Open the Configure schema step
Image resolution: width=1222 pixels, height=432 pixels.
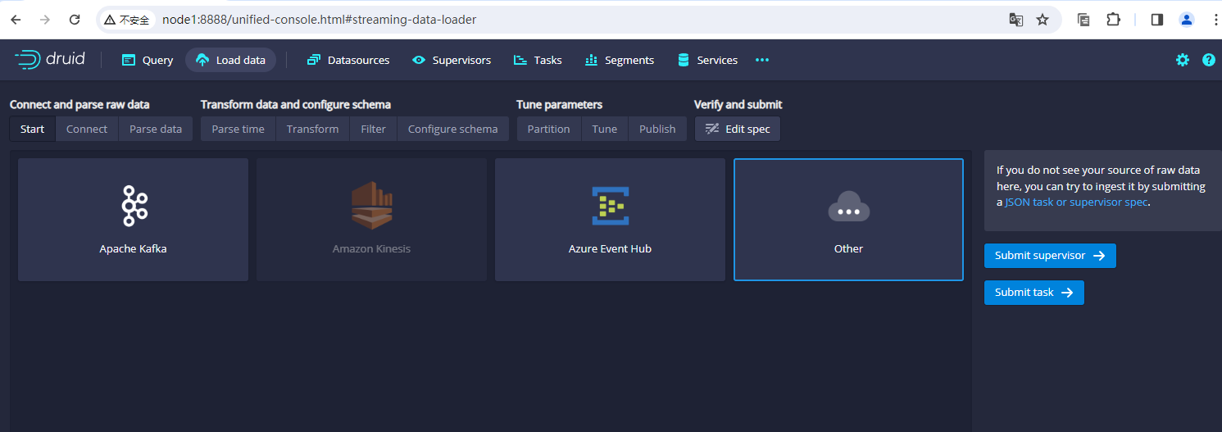point(452,129)
